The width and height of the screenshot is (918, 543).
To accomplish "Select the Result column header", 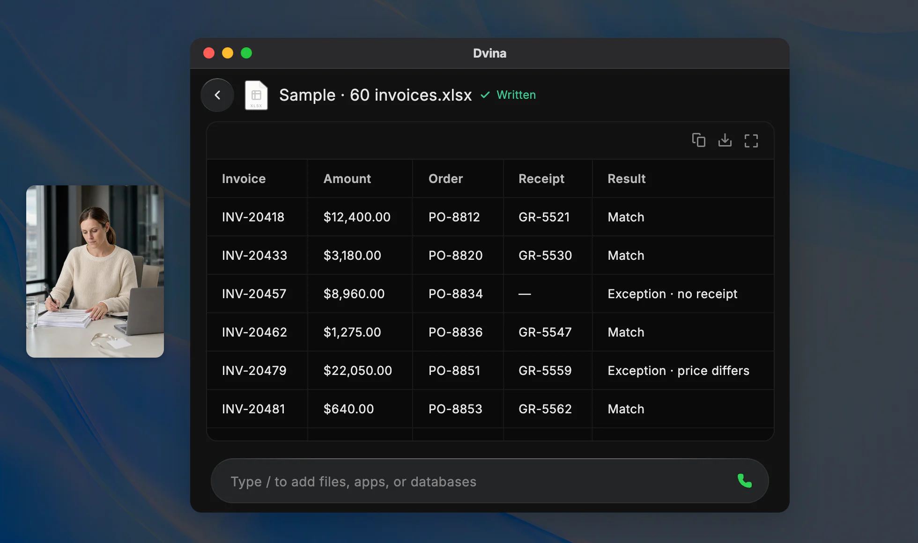I will click(x=626, y=178).
